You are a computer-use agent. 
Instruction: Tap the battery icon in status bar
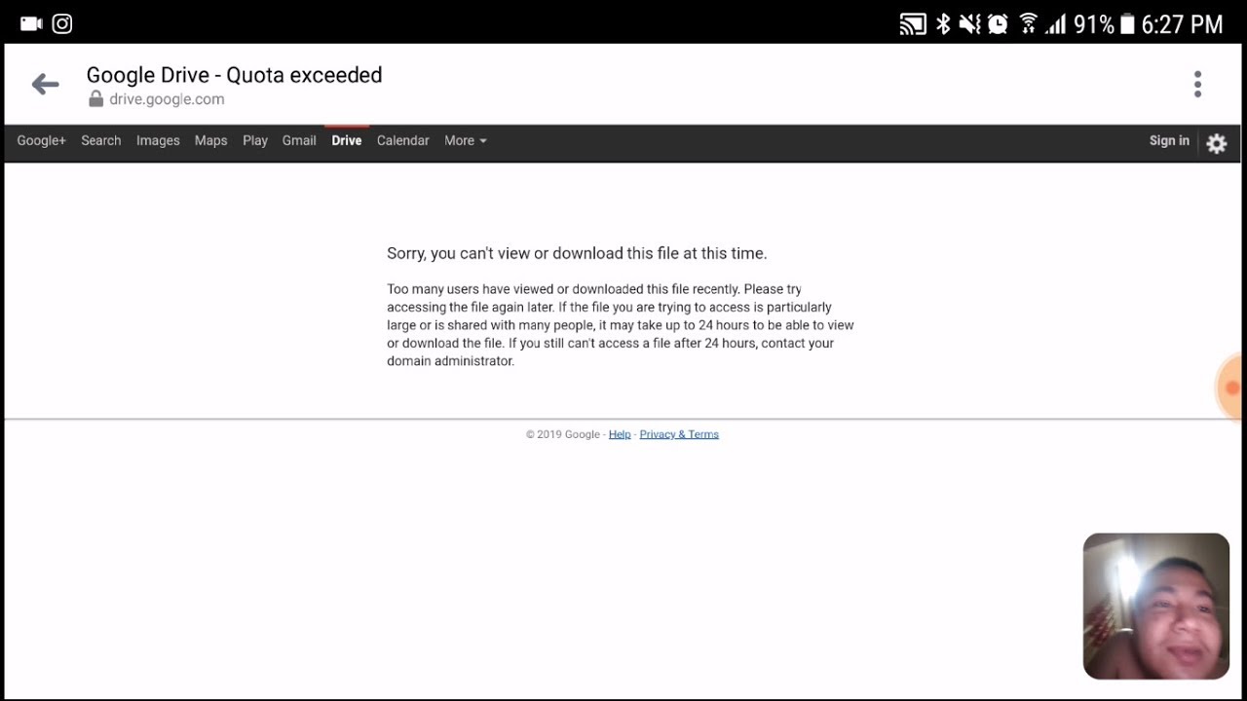(1127, 24)
